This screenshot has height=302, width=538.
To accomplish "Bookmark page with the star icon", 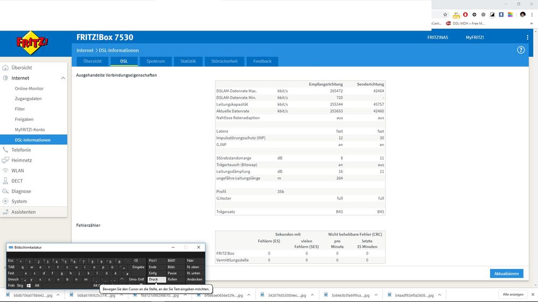I will pos(445,15).
